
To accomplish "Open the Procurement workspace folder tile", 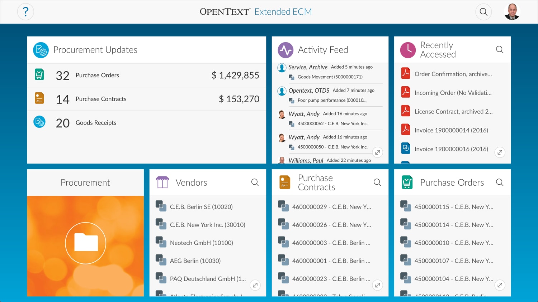I will [x=85, y=243].
